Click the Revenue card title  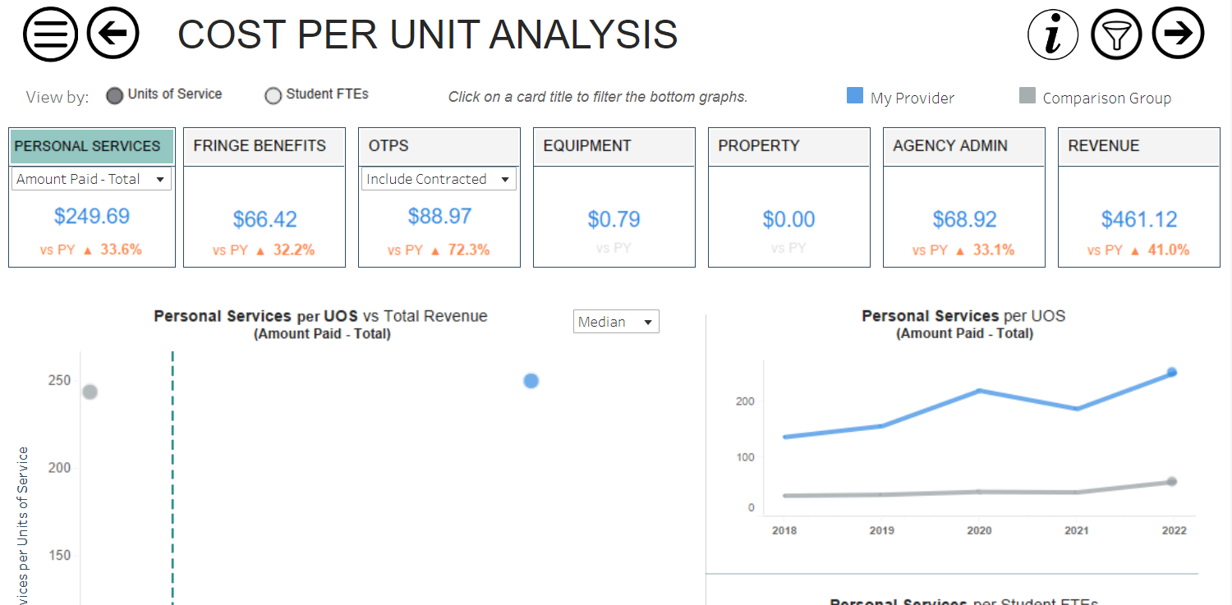click(1103, 146)
